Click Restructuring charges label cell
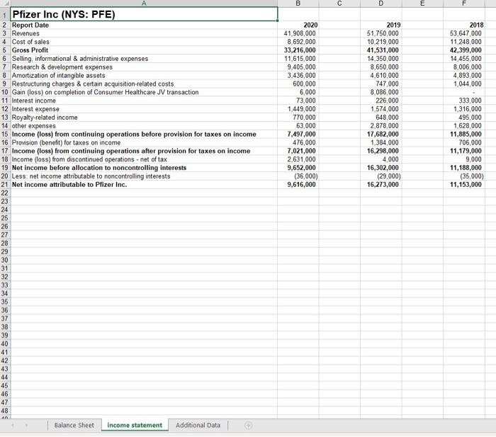This screenshot has width=496, height=437. [x=144, y=84]
